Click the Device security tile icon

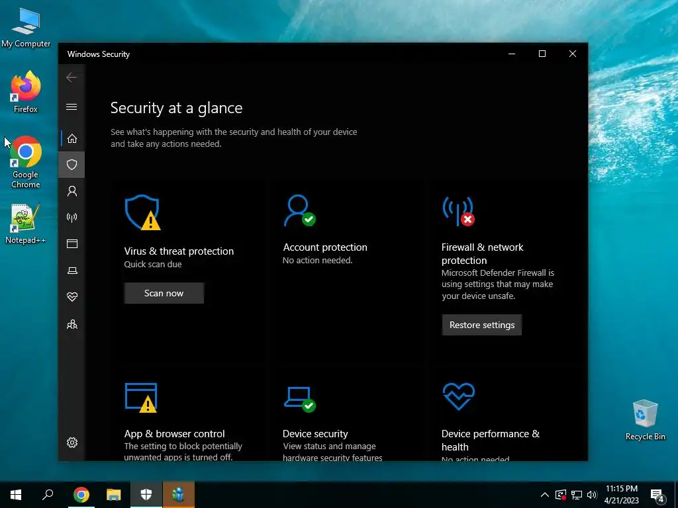300,399
